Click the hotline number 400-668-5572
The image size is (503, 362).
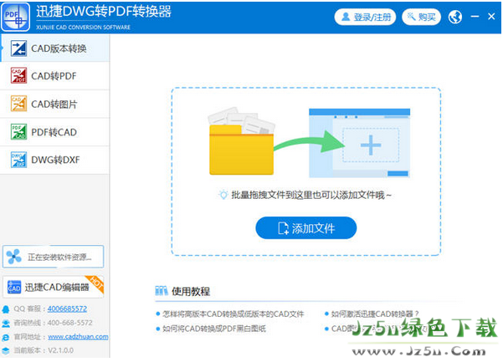(x=70, y=323)
